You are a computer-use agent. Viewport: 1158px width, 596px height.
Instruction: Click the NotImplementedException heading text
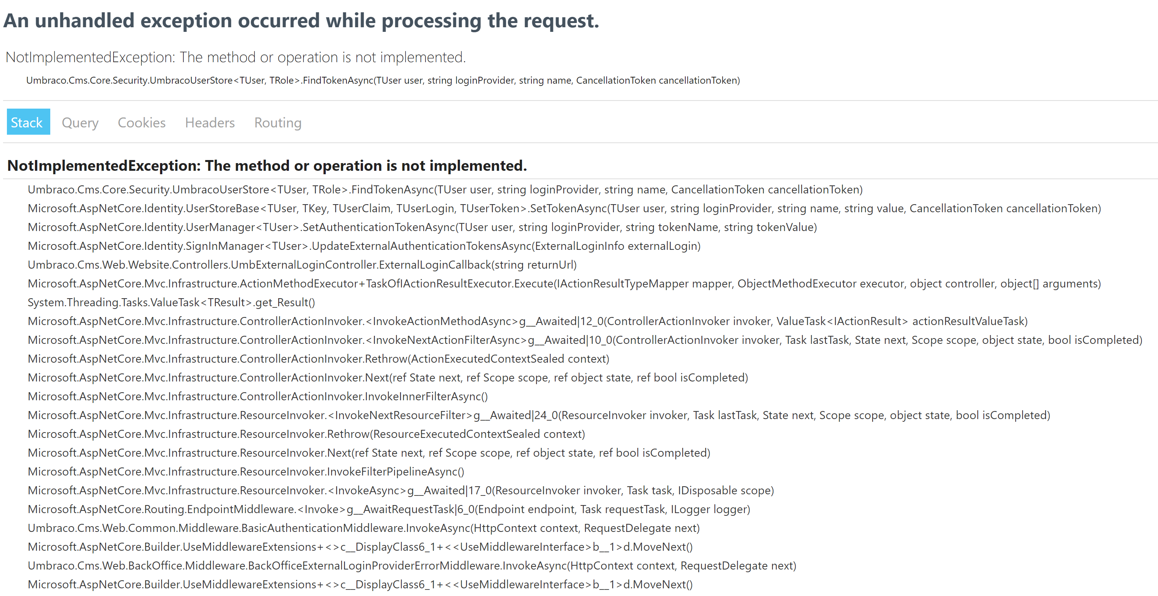(x=267, y=165)
